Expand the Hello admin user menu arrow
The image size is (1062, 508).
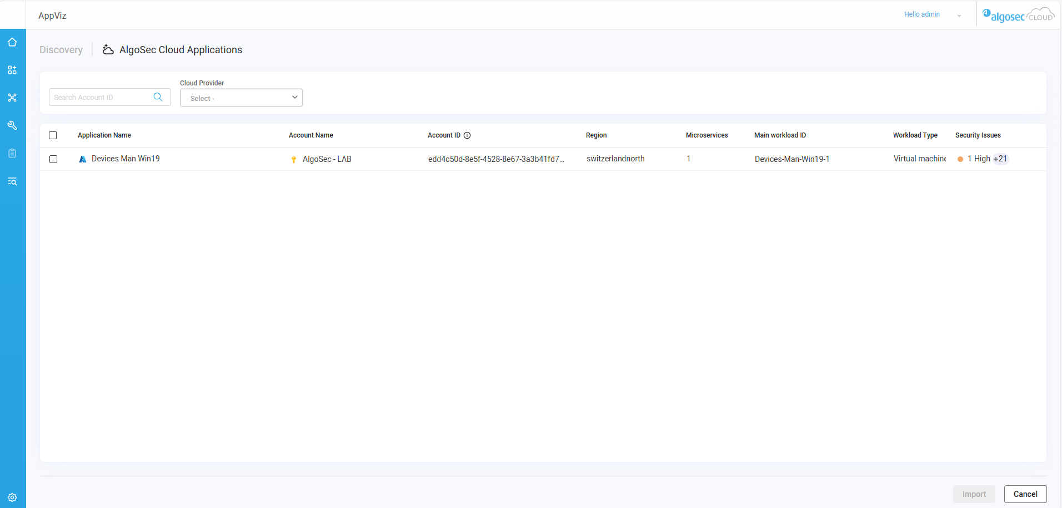coord(959,16)
